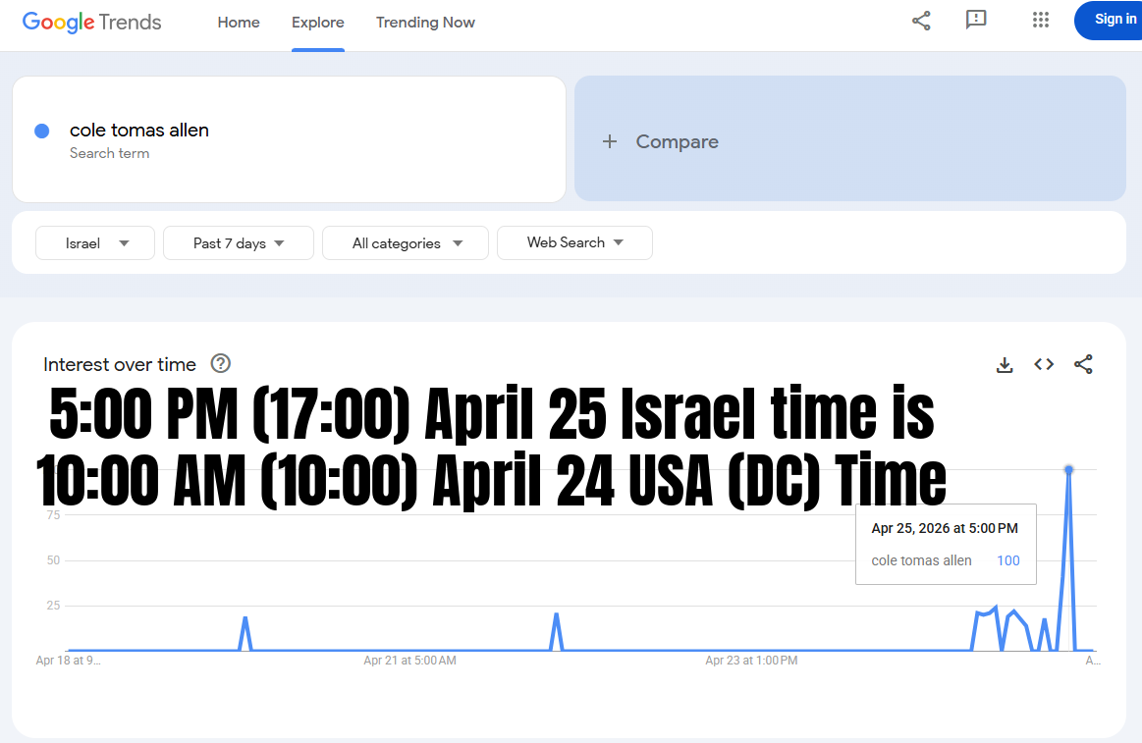The height and width of the screenshot is (743, 1142).
Task: Share the Interest over time chart
Action: click(x=1083, y=364)
